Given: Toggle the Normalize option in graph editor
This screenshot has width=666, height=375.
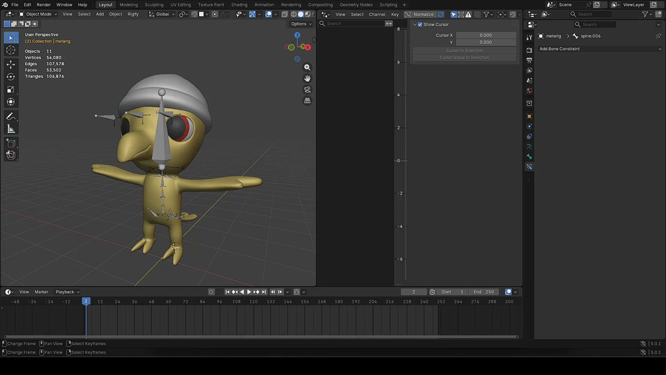Looking at the screenshot, I should tap(423, 14).
